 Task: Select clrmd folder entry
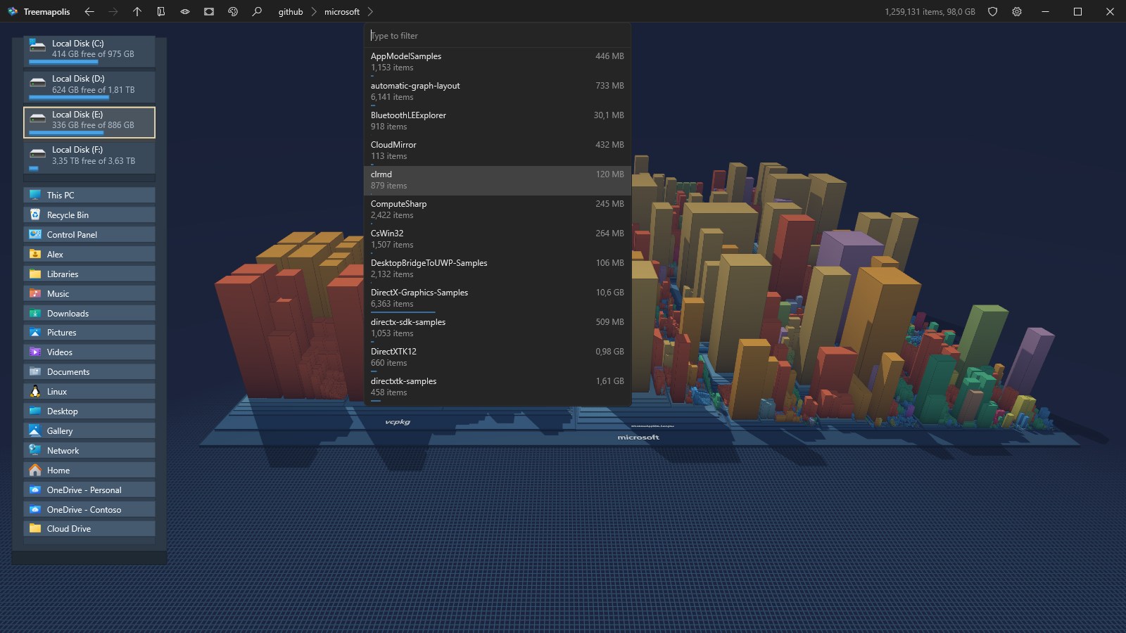pyautogui.click(x=497, y=180)
